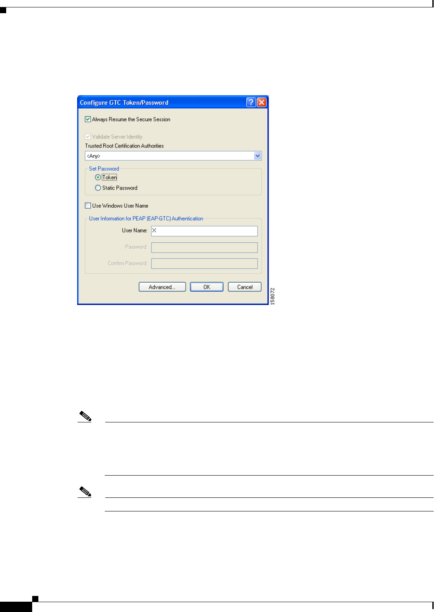The image size is (434, 612).
Task: Enable Use Windows User Name checkbox
Action: click(88, 206)
